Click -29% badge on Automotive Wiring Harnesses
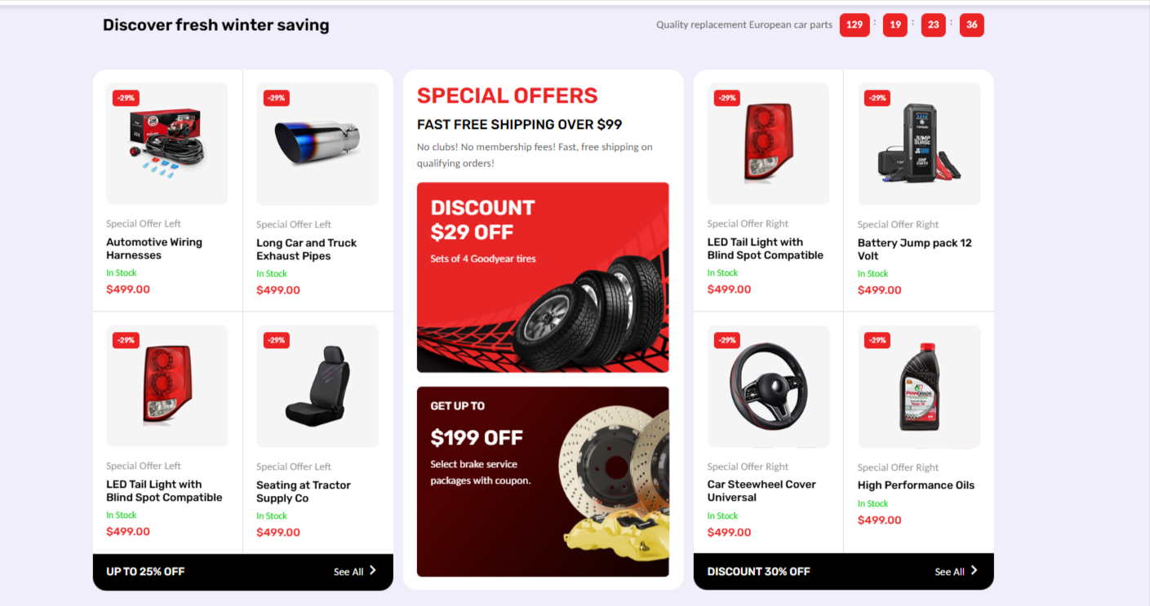Viewport: 1150px width, 606px height. click(x=126, y=98)
